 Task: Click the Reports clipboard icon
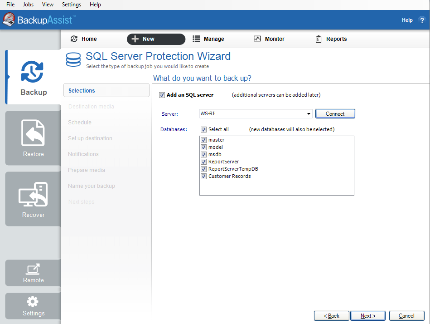point(319,39)
